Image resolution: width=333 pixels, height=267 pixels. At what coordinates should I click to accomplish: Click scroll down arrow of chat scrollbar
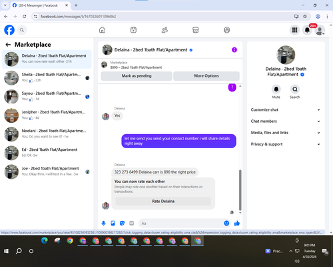point(240,213)
